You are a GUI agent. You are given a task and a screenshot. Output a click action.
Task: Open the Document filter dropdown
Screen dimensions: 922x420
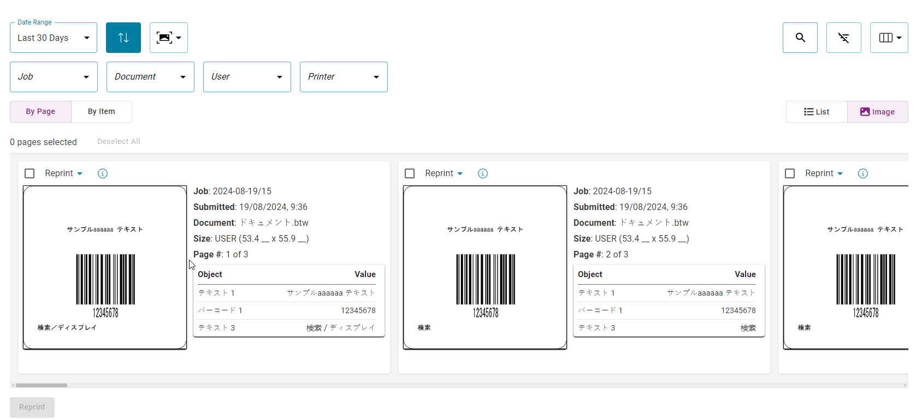pos(150,77)
